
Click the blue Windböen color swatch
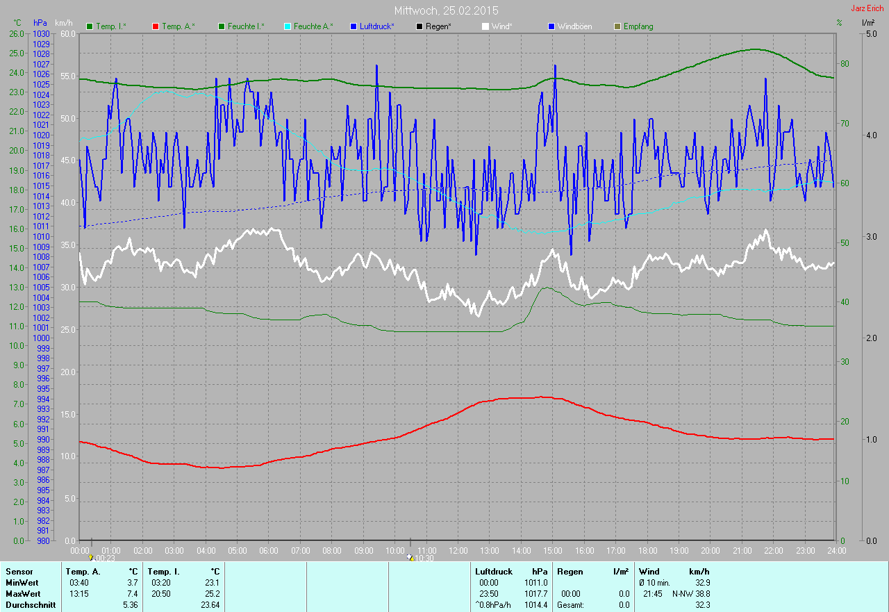551,26
